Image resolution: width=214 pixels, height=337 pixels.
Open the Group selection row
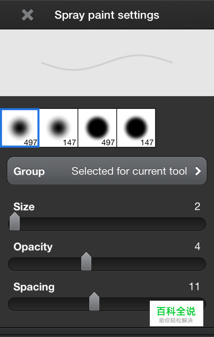point(107,171)
